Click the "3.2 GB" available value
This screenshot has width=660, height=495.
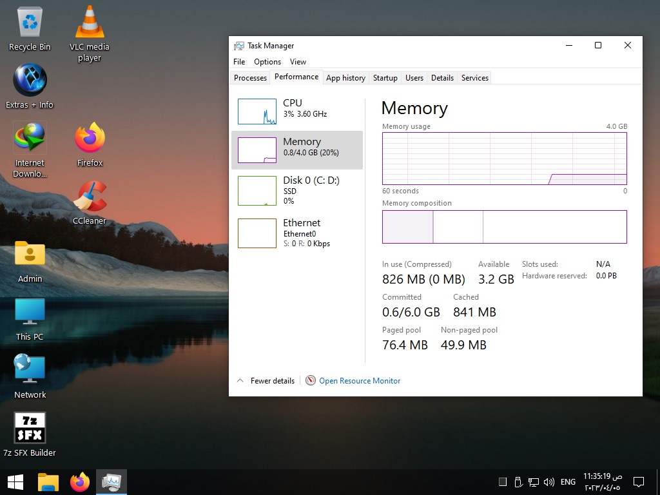click(496, 279)
